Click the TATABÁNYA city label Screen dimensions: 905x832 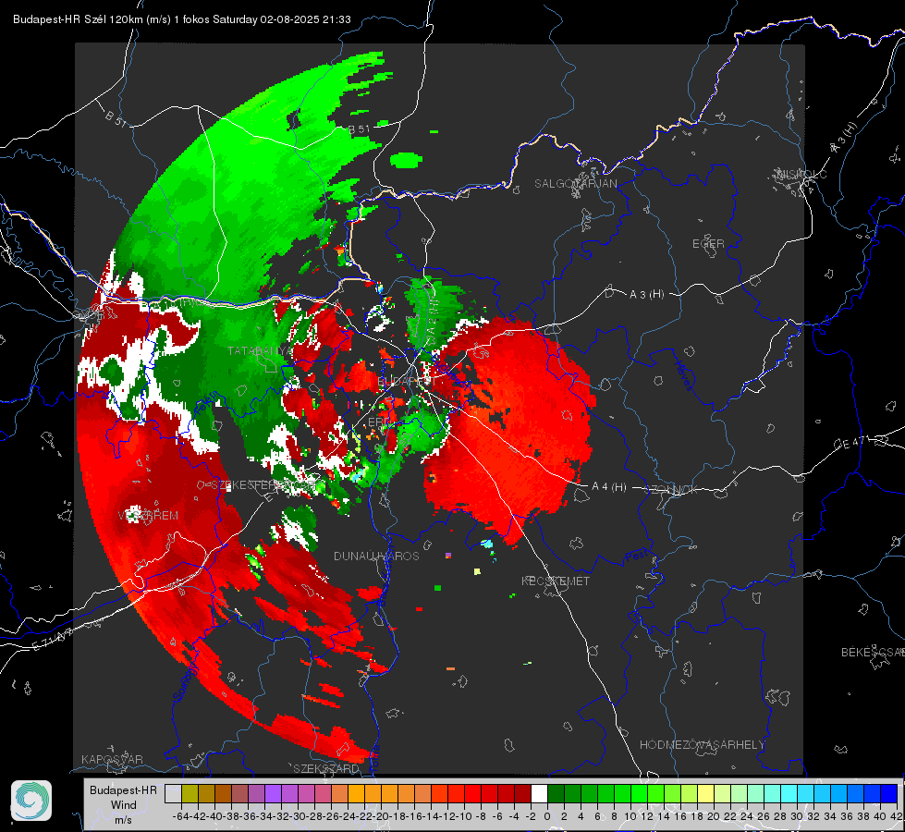pyautogui.click(x=260, y=351)
